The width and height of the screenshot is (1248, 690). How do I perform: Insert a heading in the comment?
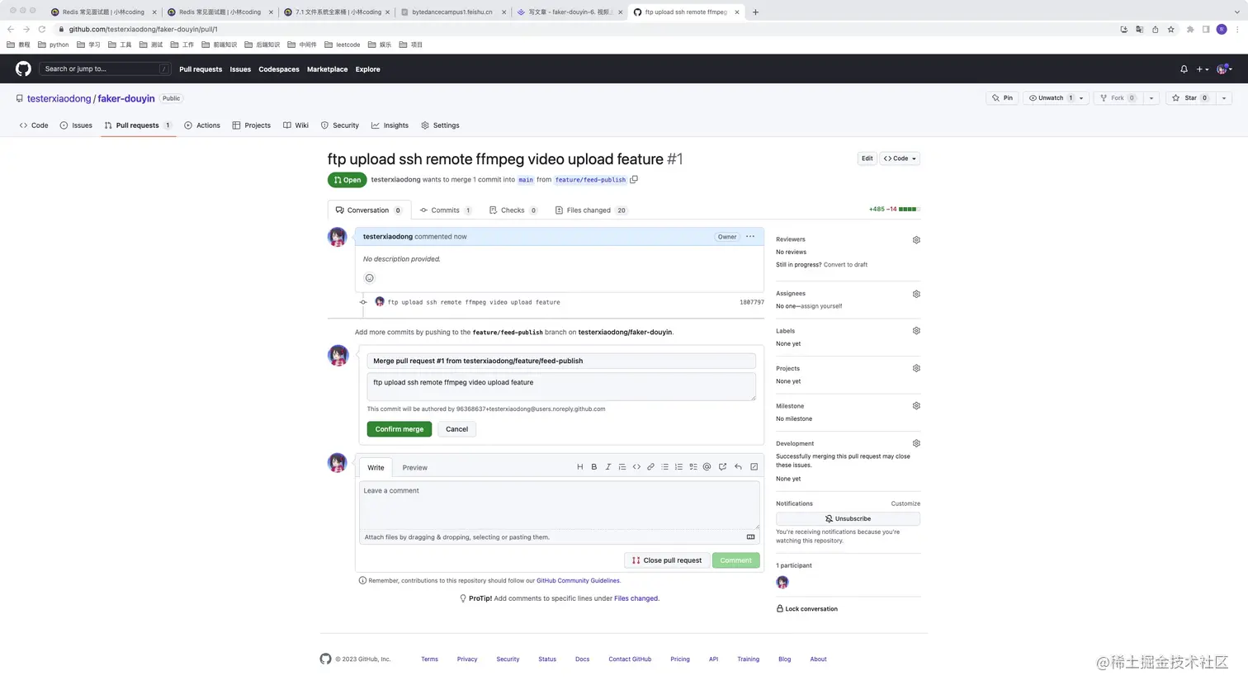point(579,467)
